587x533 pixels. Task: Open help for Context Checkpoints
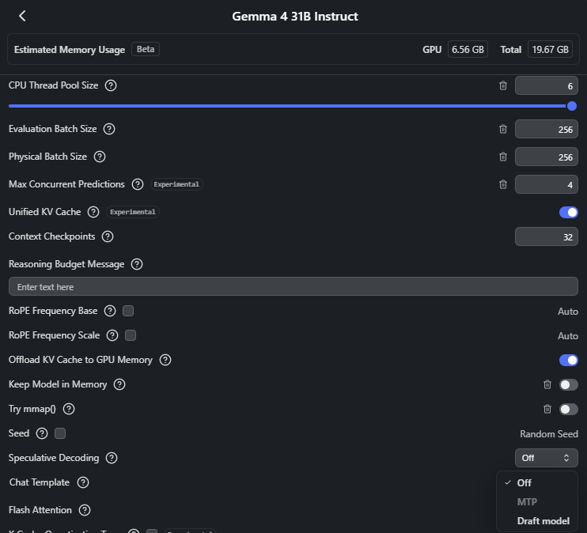108,236
